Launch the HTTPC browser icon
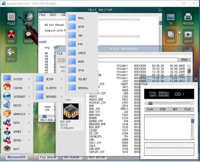This screenshot has height=162, width=200. click(28, 18)
